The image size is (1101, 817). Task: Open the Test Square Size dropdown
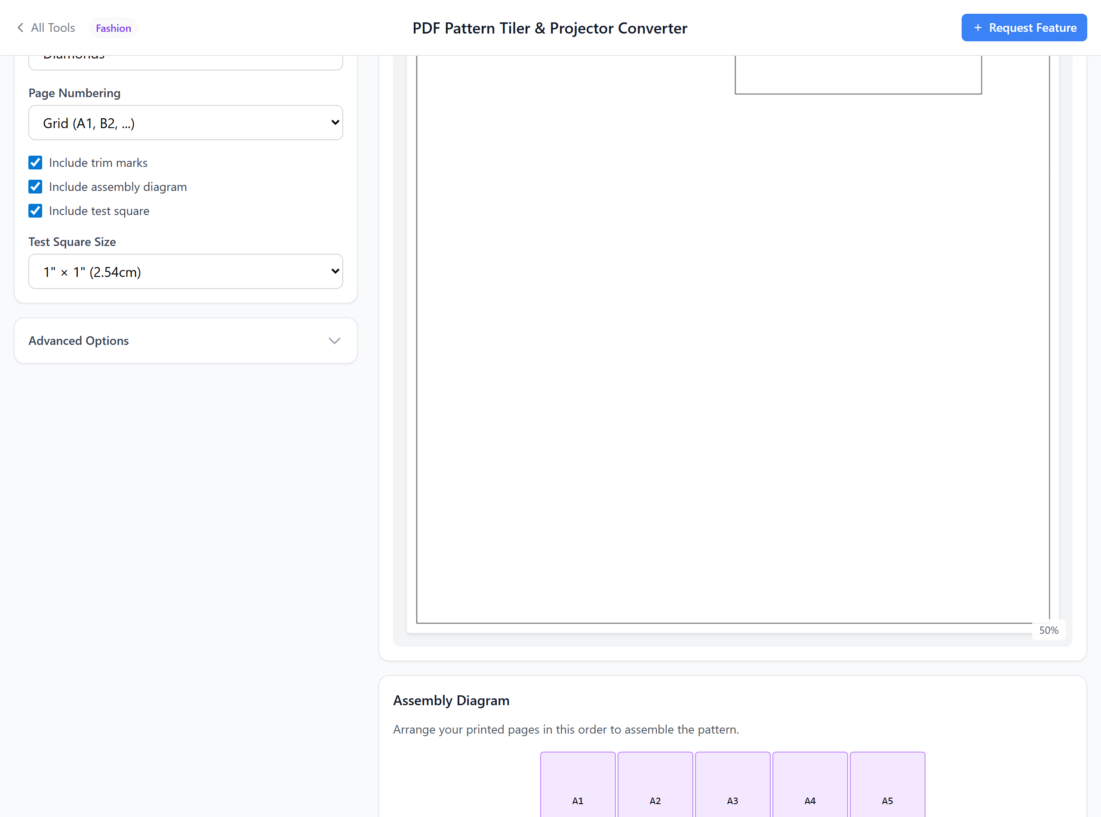[x=185, y=271]
